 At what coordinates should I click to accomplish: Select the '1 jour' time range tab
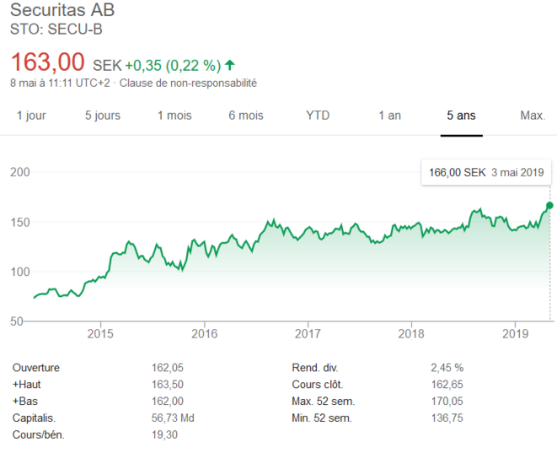point(31,116)
